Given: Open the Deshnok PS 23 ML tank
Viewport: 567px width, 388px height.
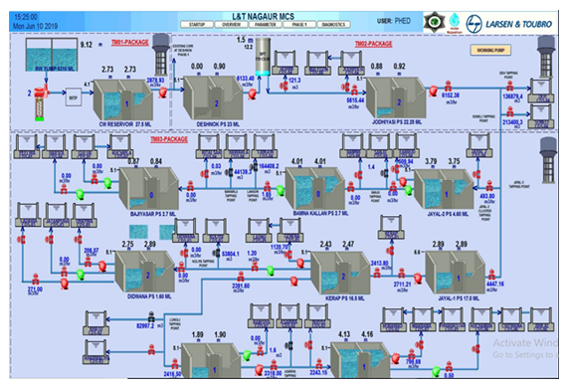Looking at the screenshot, I should pos(213,97).
